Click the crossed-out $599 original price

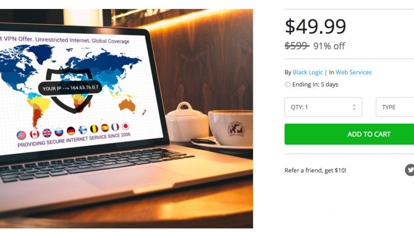297,46
